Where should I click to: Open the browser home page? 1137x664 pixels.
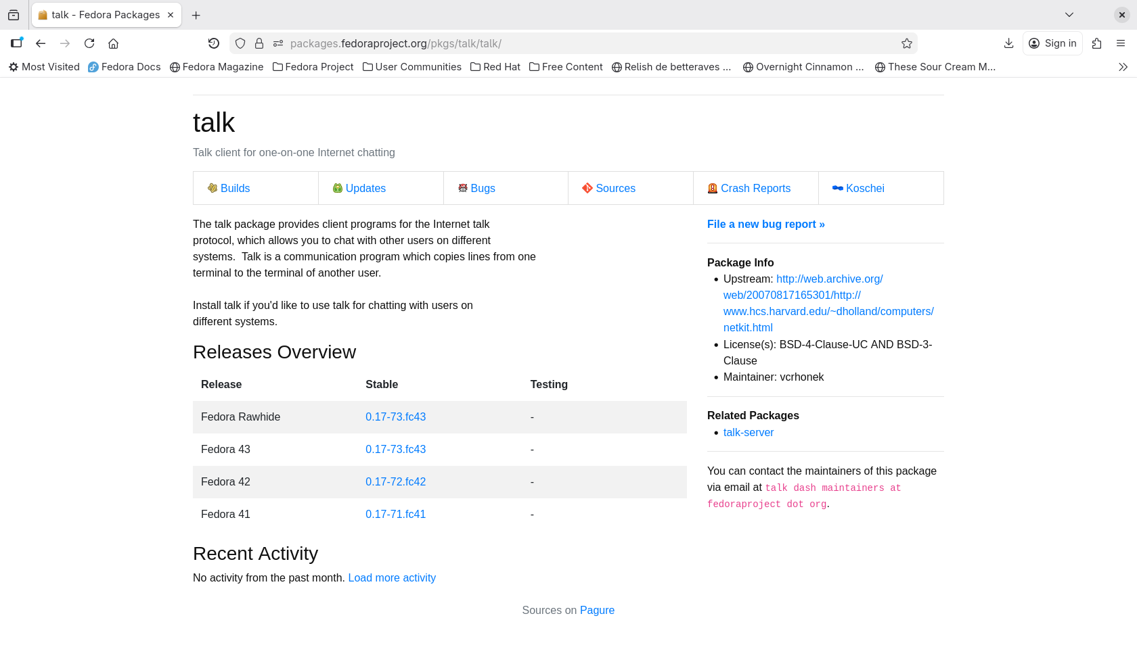114,43
